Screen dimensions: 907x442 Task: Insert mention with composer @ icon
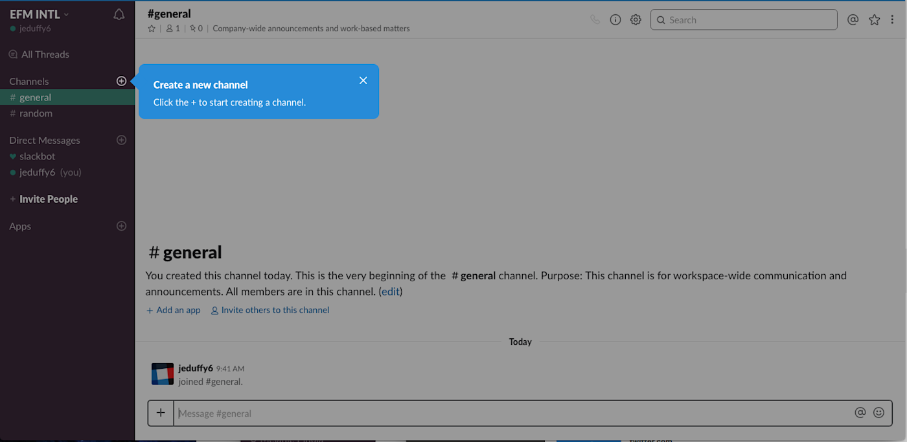860,412
